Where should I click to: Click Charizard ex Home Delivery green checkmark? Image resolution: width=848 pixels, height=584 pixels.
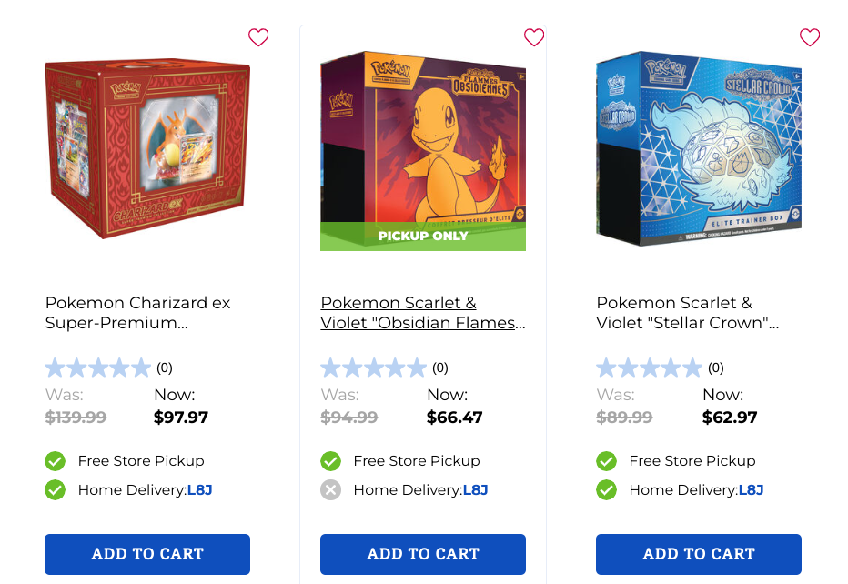click(56, 490)
